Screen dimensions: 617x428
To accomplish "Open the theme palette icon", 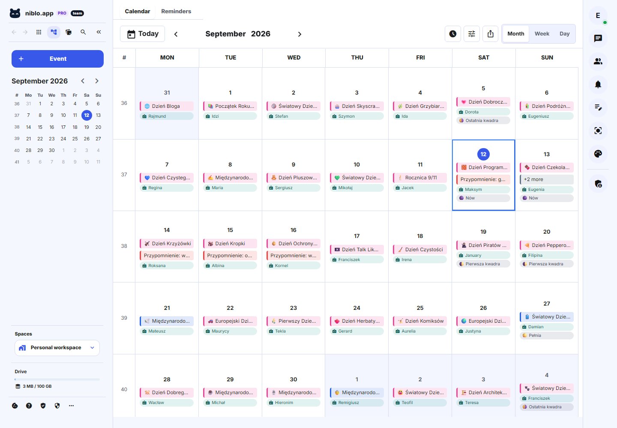I will (598, 154).
